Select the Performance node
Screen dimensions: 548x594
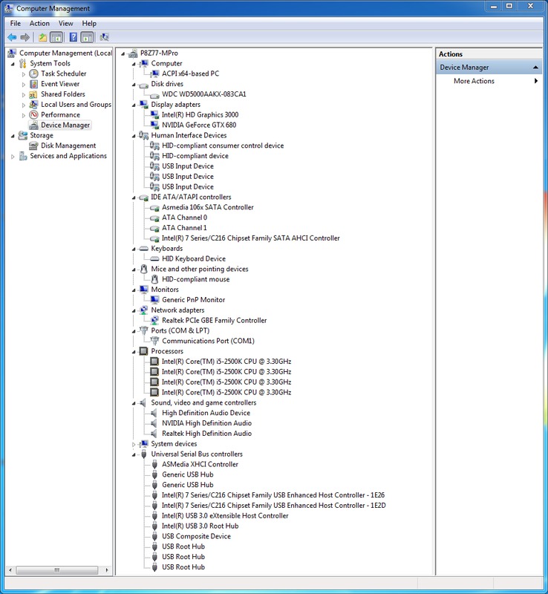tap(60, 115)
